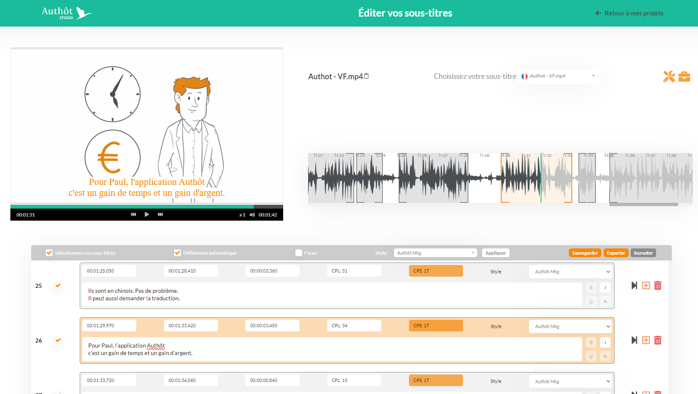Viewport: 698px width, 394px height.
Task: Edit end time 00:01:34,560 field
Action: pos(191,380)
